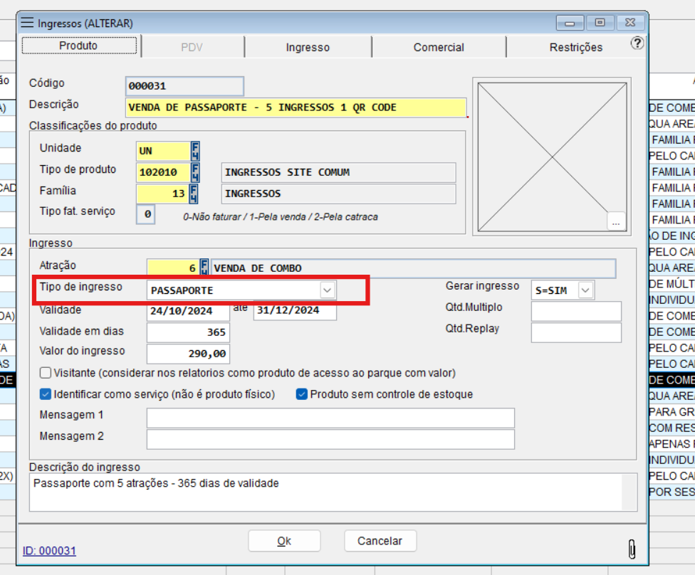Toggle Produto sem controle de estoque
695x575 pixels.
[302, 394]
